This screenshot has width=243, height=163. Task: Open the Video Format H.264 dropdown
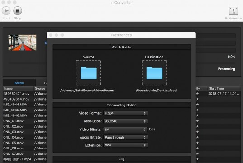tap(125, 113)
